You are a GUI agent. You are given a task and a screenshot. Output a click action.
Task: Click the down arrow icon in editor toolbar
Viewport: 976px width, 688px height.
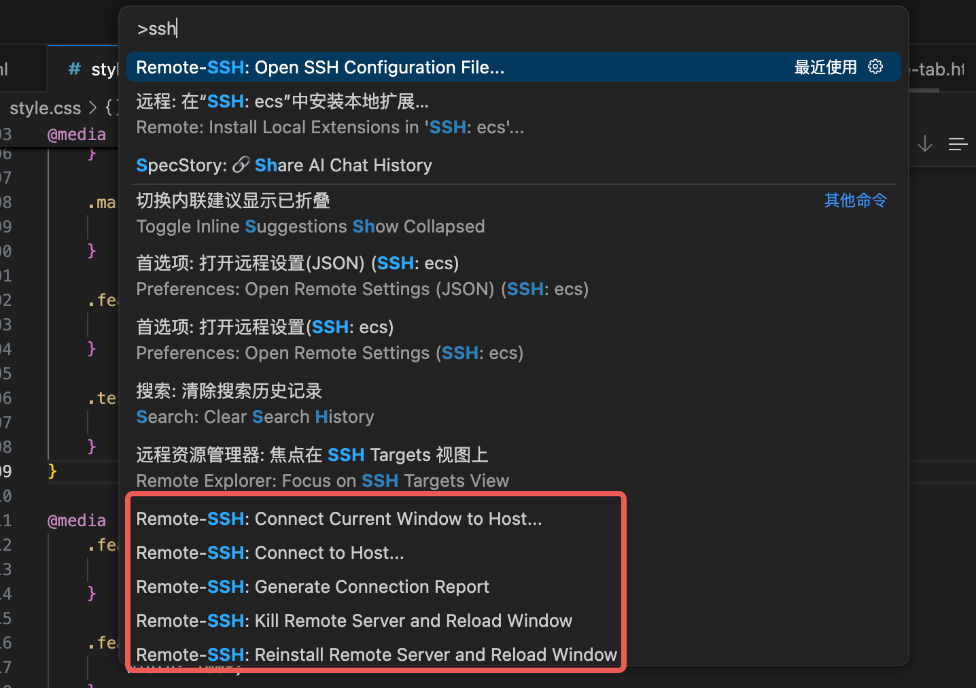click(925, 144)
